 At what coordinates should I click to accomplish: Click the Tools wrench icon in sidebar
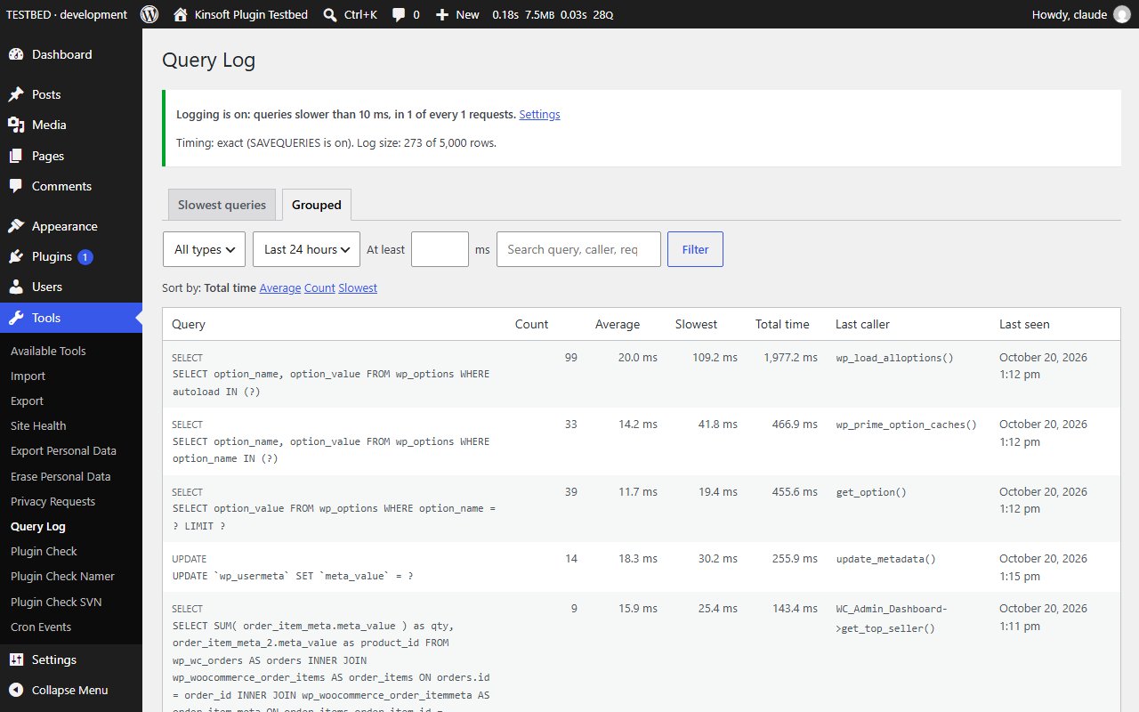pos(16,318)
